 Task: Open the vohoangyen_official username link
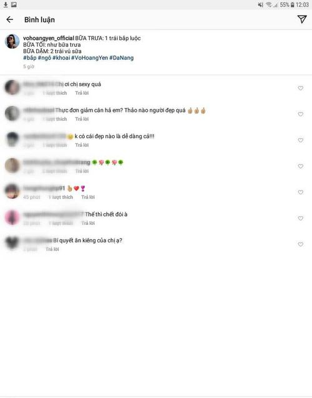coord(49,38)
